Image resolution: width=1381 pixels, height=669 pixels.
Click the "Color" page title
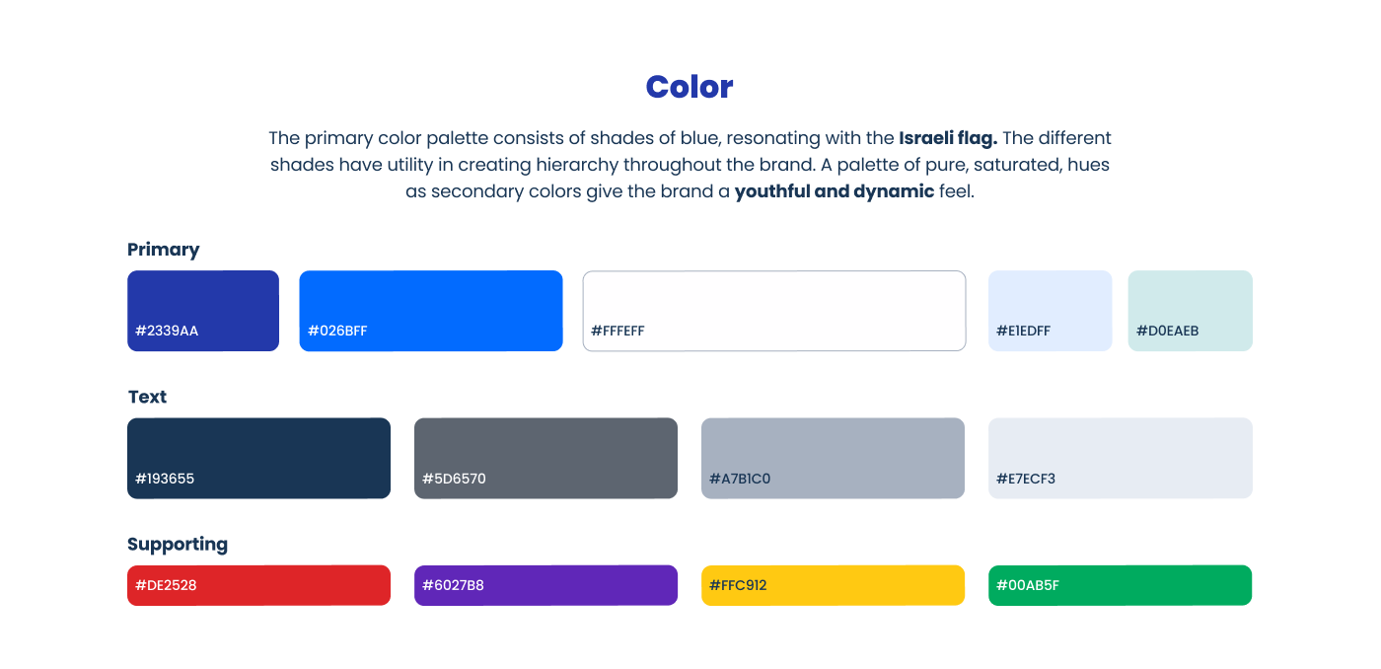click(x=690, y=87)
